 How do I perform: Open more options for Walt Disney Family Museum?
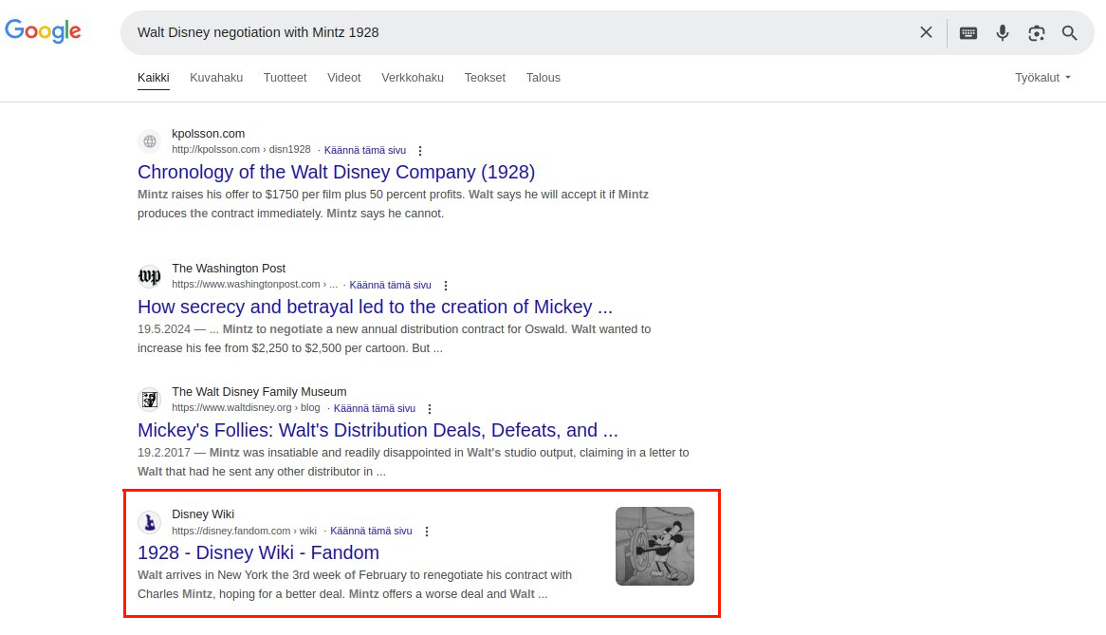(x=430, y=408)
